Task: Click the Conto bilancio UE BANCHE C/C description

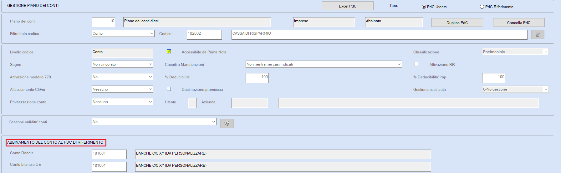Action: click(283, 166)
